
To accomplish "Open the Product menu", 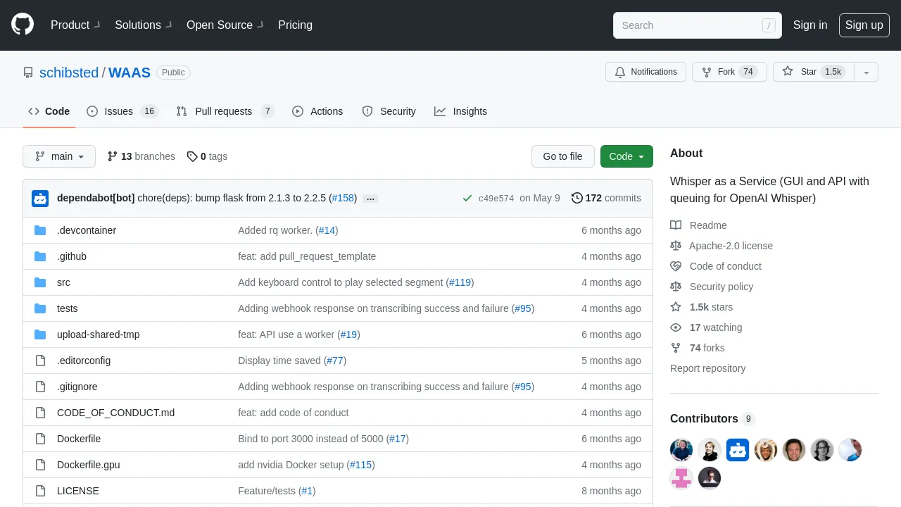I will pos(75,25).
